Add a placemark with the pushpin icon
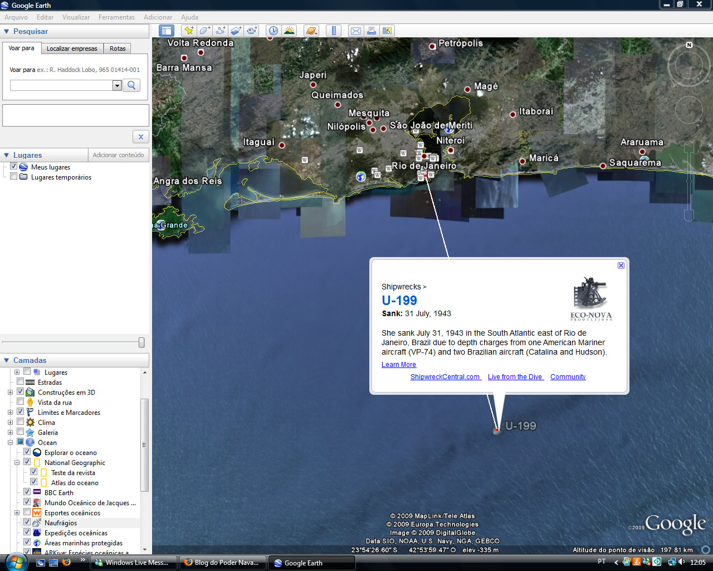713x571 pixels. pyautogui.click(x=189, y=31)
